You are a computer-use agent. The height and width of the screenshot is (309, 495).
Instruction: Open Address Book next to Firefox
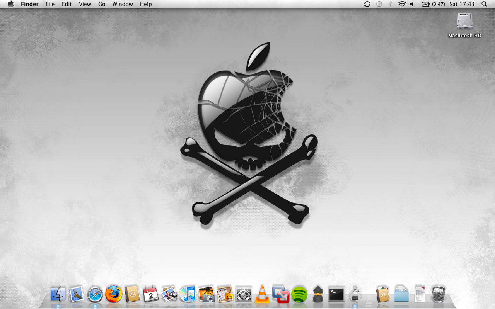(132, 294)
